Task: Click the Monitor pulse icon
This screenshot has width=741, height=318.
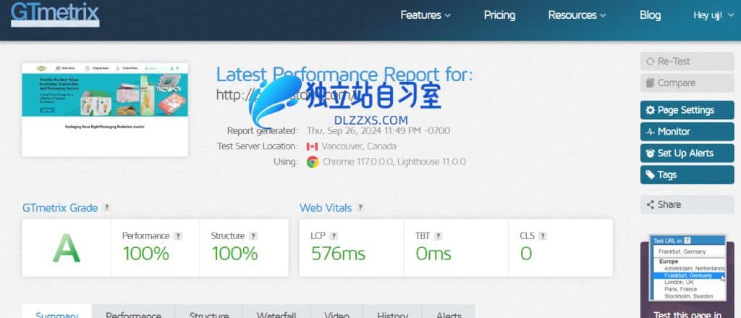Action: point(651,132)
